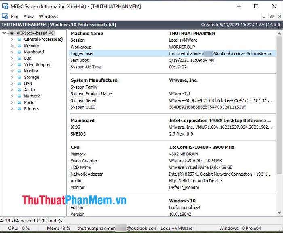The image size is (283, 233).
Task: Click the Ports node icon
Action: (19, 102)
